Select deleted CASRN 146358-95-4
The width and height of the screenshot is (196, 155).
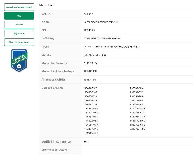click(x=91, y=117)
